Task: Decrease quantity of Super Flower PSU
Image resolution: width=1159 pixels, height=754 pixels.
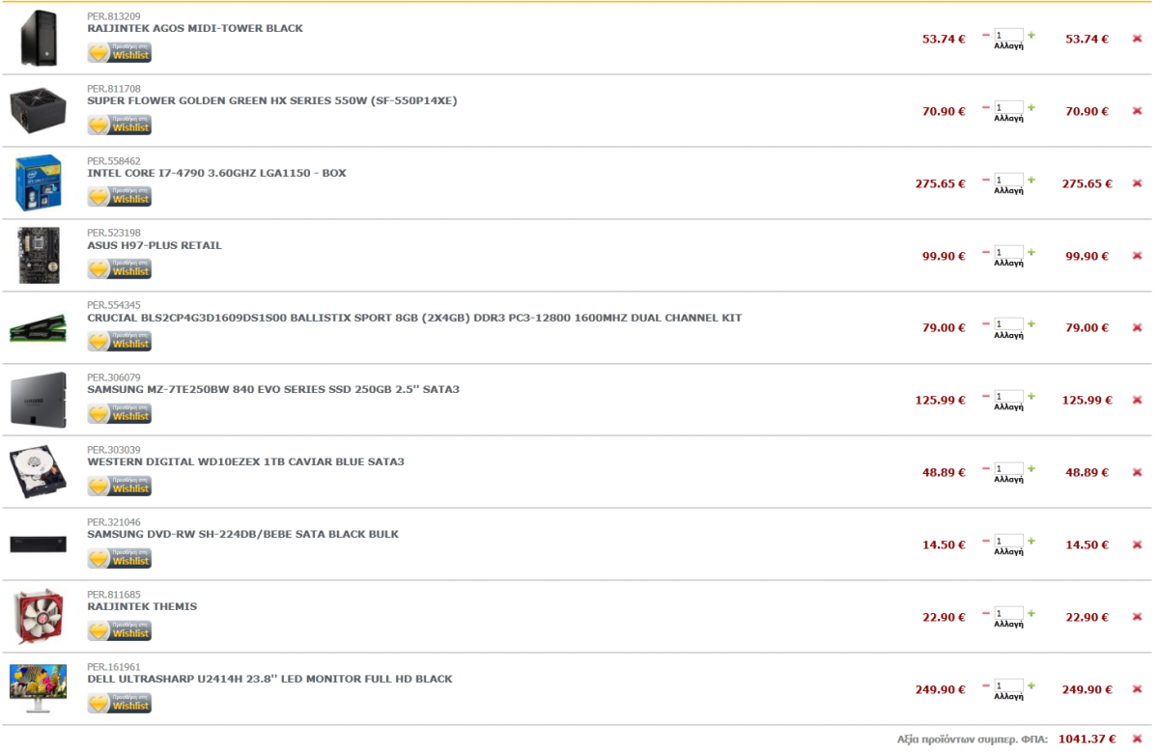Action: point(986,107)
